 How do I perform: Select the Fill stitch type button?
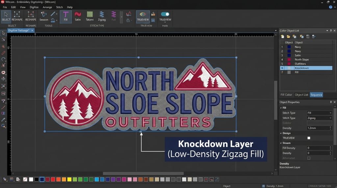point(65,16)
